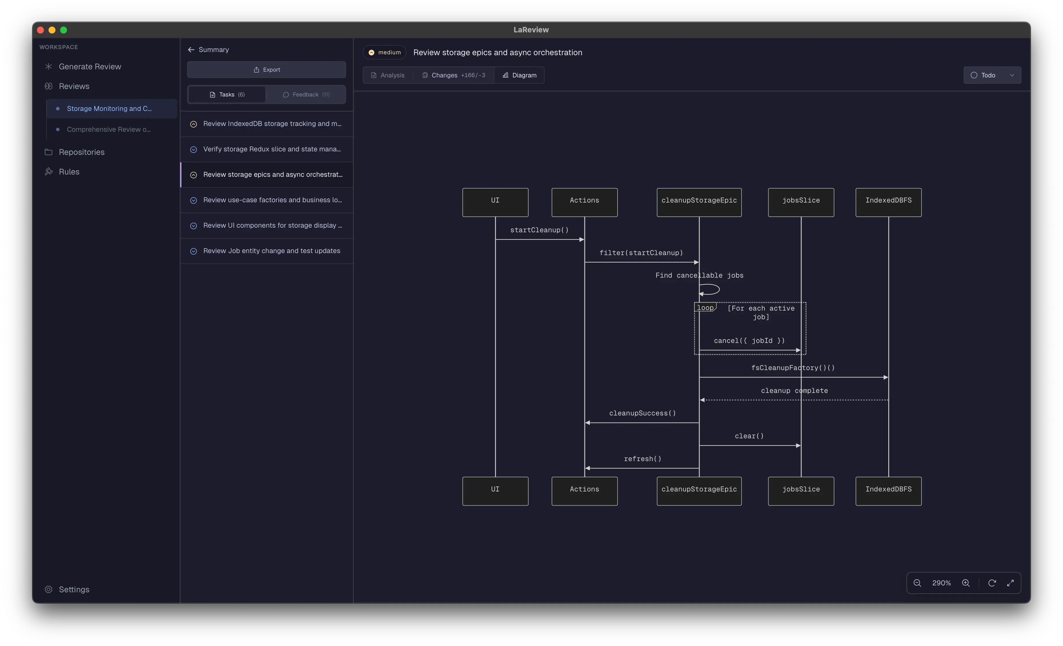1063x646 pixels.
Task: Open the Todo status dropdown
Action: click(x=992, y=75)
